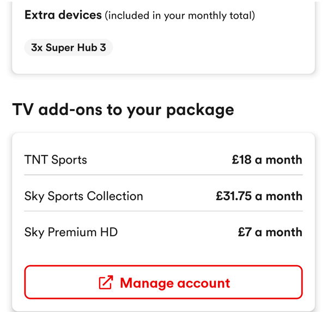The height and width of the screenshot is (312, 327).
Task: Click the £31.75 a month price
Action: 259,196
